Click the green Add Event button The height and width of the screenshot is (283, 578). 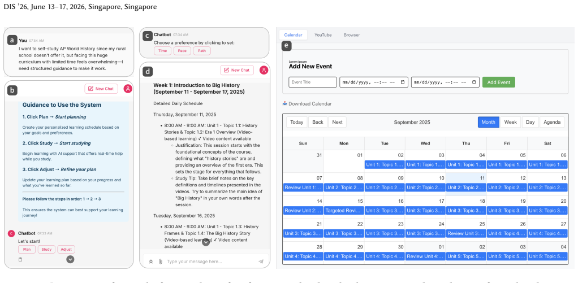[x=498, y=82]
